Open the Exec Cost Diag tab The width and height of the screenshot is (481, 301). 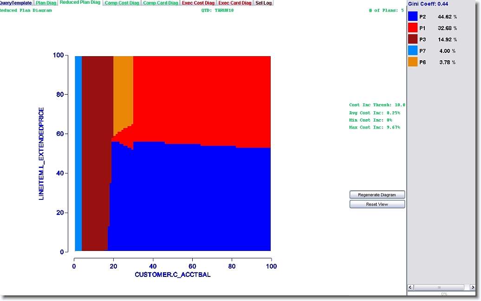pyautogui.click(x=198, y=3)
